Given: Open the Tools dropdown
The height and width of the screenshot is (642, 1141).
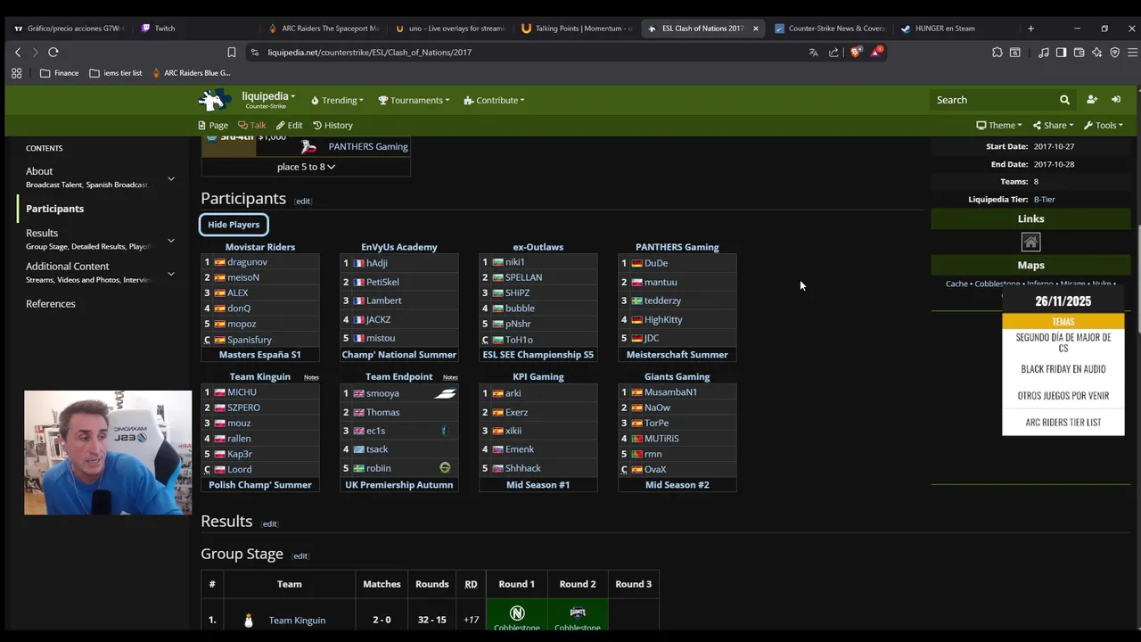Looking at the screenshot, I should [x=1104, y=126].
